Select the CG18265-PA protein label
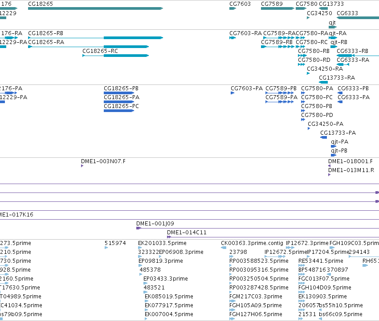The height and width of the screenshot is (321, 379). point(122,97)
